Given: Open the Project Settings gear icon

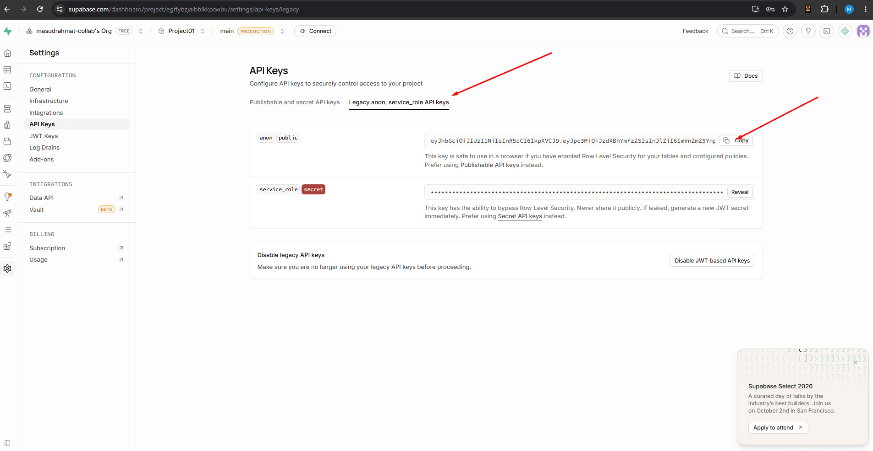Looking at the screenshot, I should (x=7, y=268).
